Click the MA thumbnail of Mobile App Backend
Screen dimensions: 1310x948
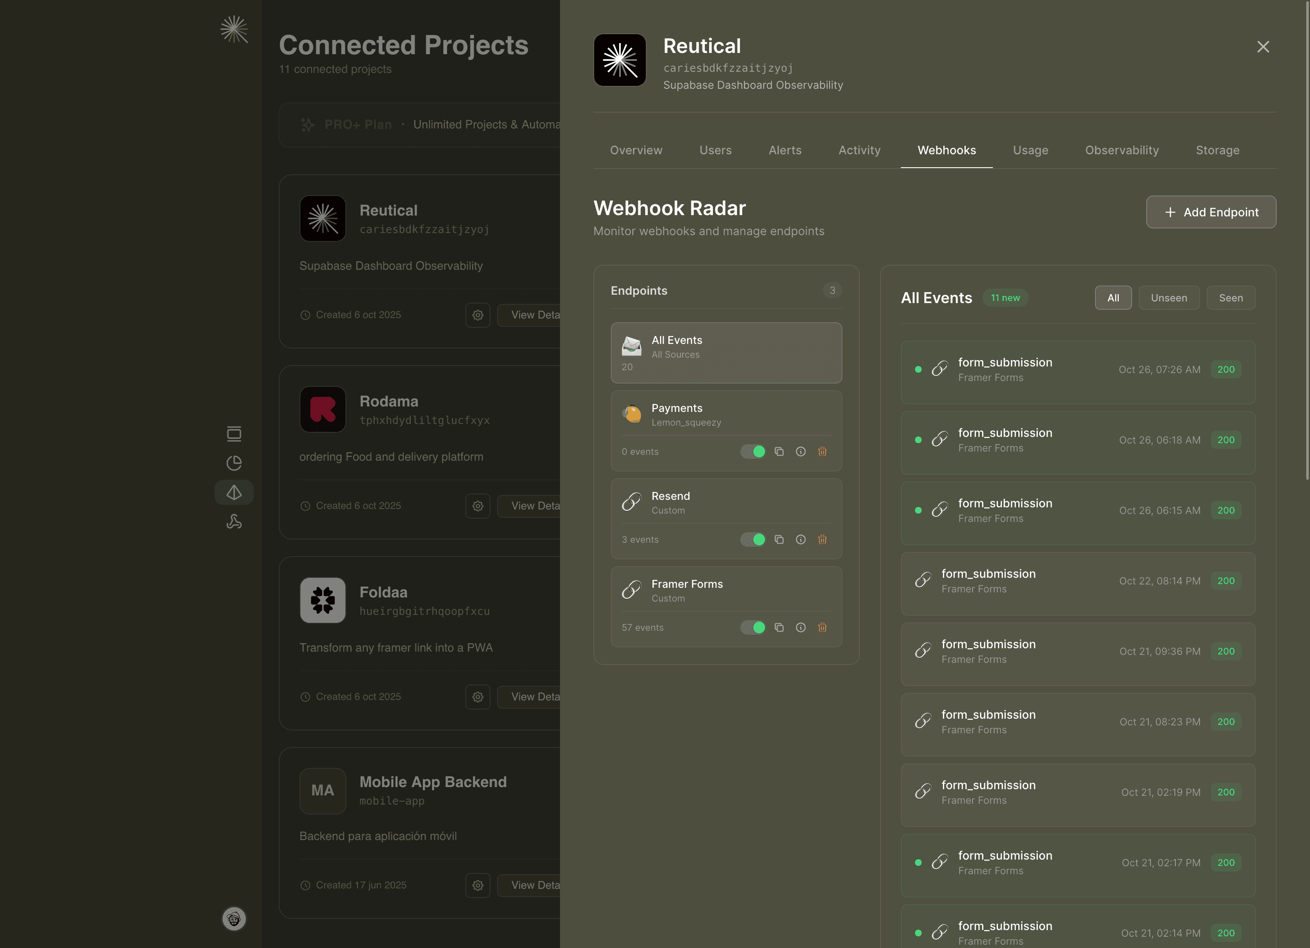pyautogui.click(x=323, y=791)
